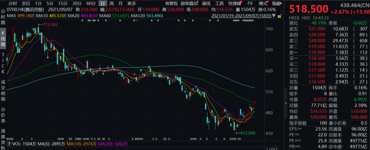Open the 快捷键 shortcuts menu
Image resolution: width=370 pixels, height=150 pixels.
(235, 3)
